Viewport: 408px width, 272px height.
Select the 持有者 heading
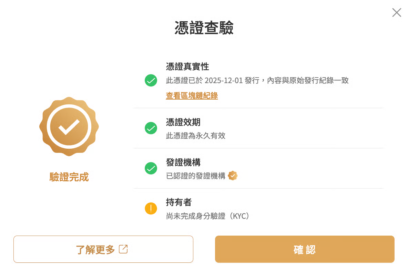[178, 202]
